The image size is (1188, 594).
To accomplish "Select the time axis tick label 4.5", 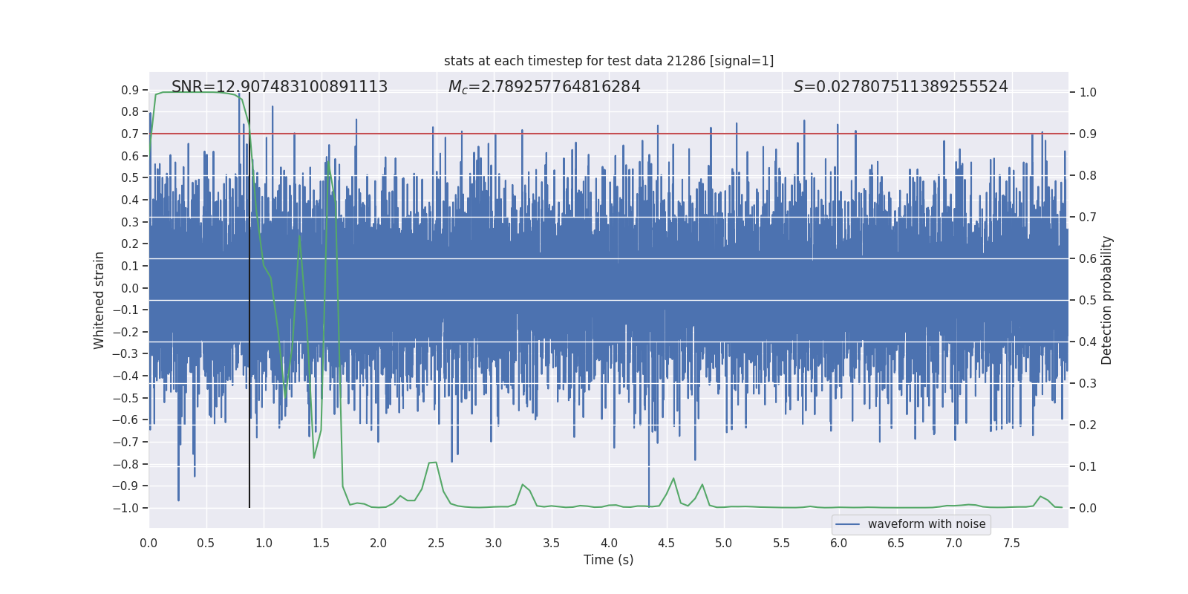I will [666, 543].
